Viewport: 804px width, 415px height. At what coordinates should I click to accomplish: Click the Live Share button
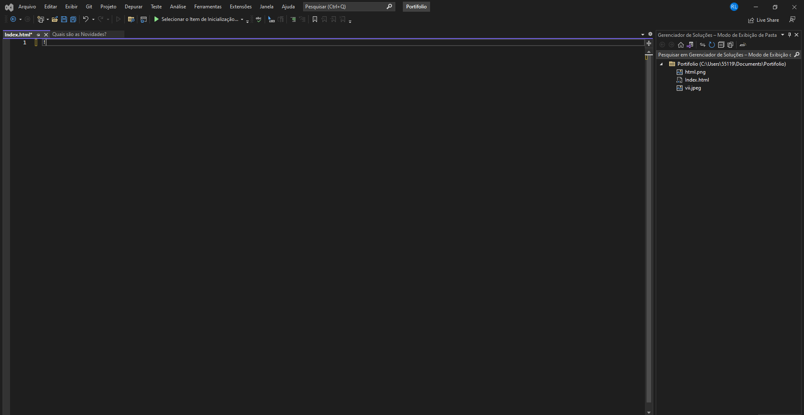pyautogui.click(x=764, y=20)
